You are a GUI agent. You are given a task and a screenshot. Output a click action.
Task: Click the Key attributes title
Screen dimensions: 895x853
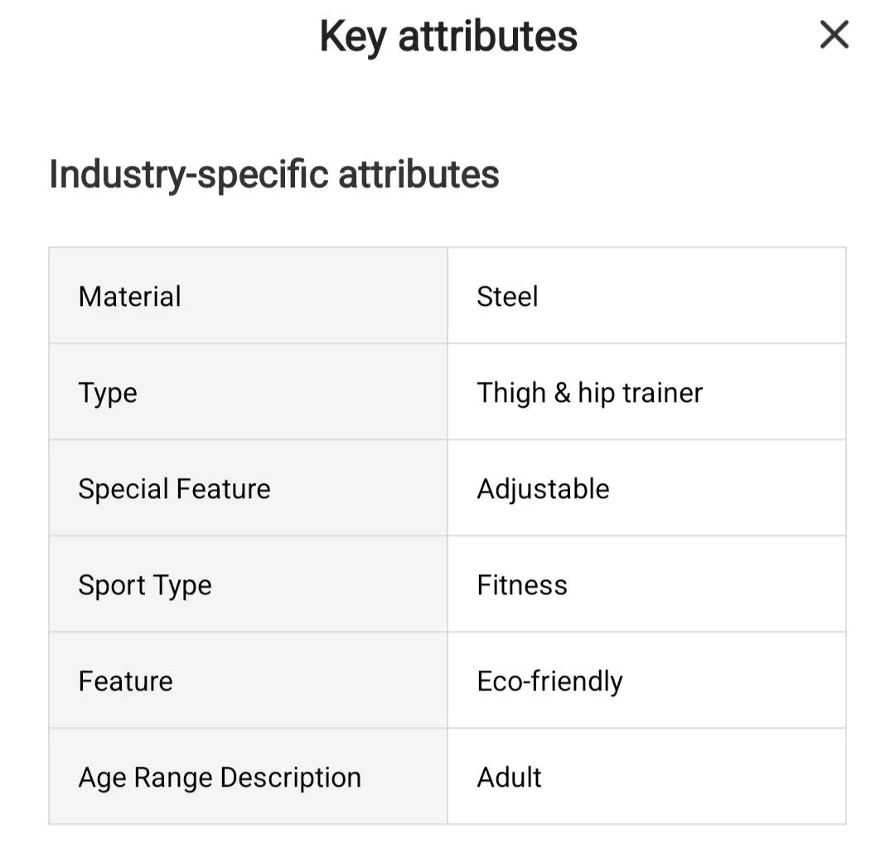point(448,36)
